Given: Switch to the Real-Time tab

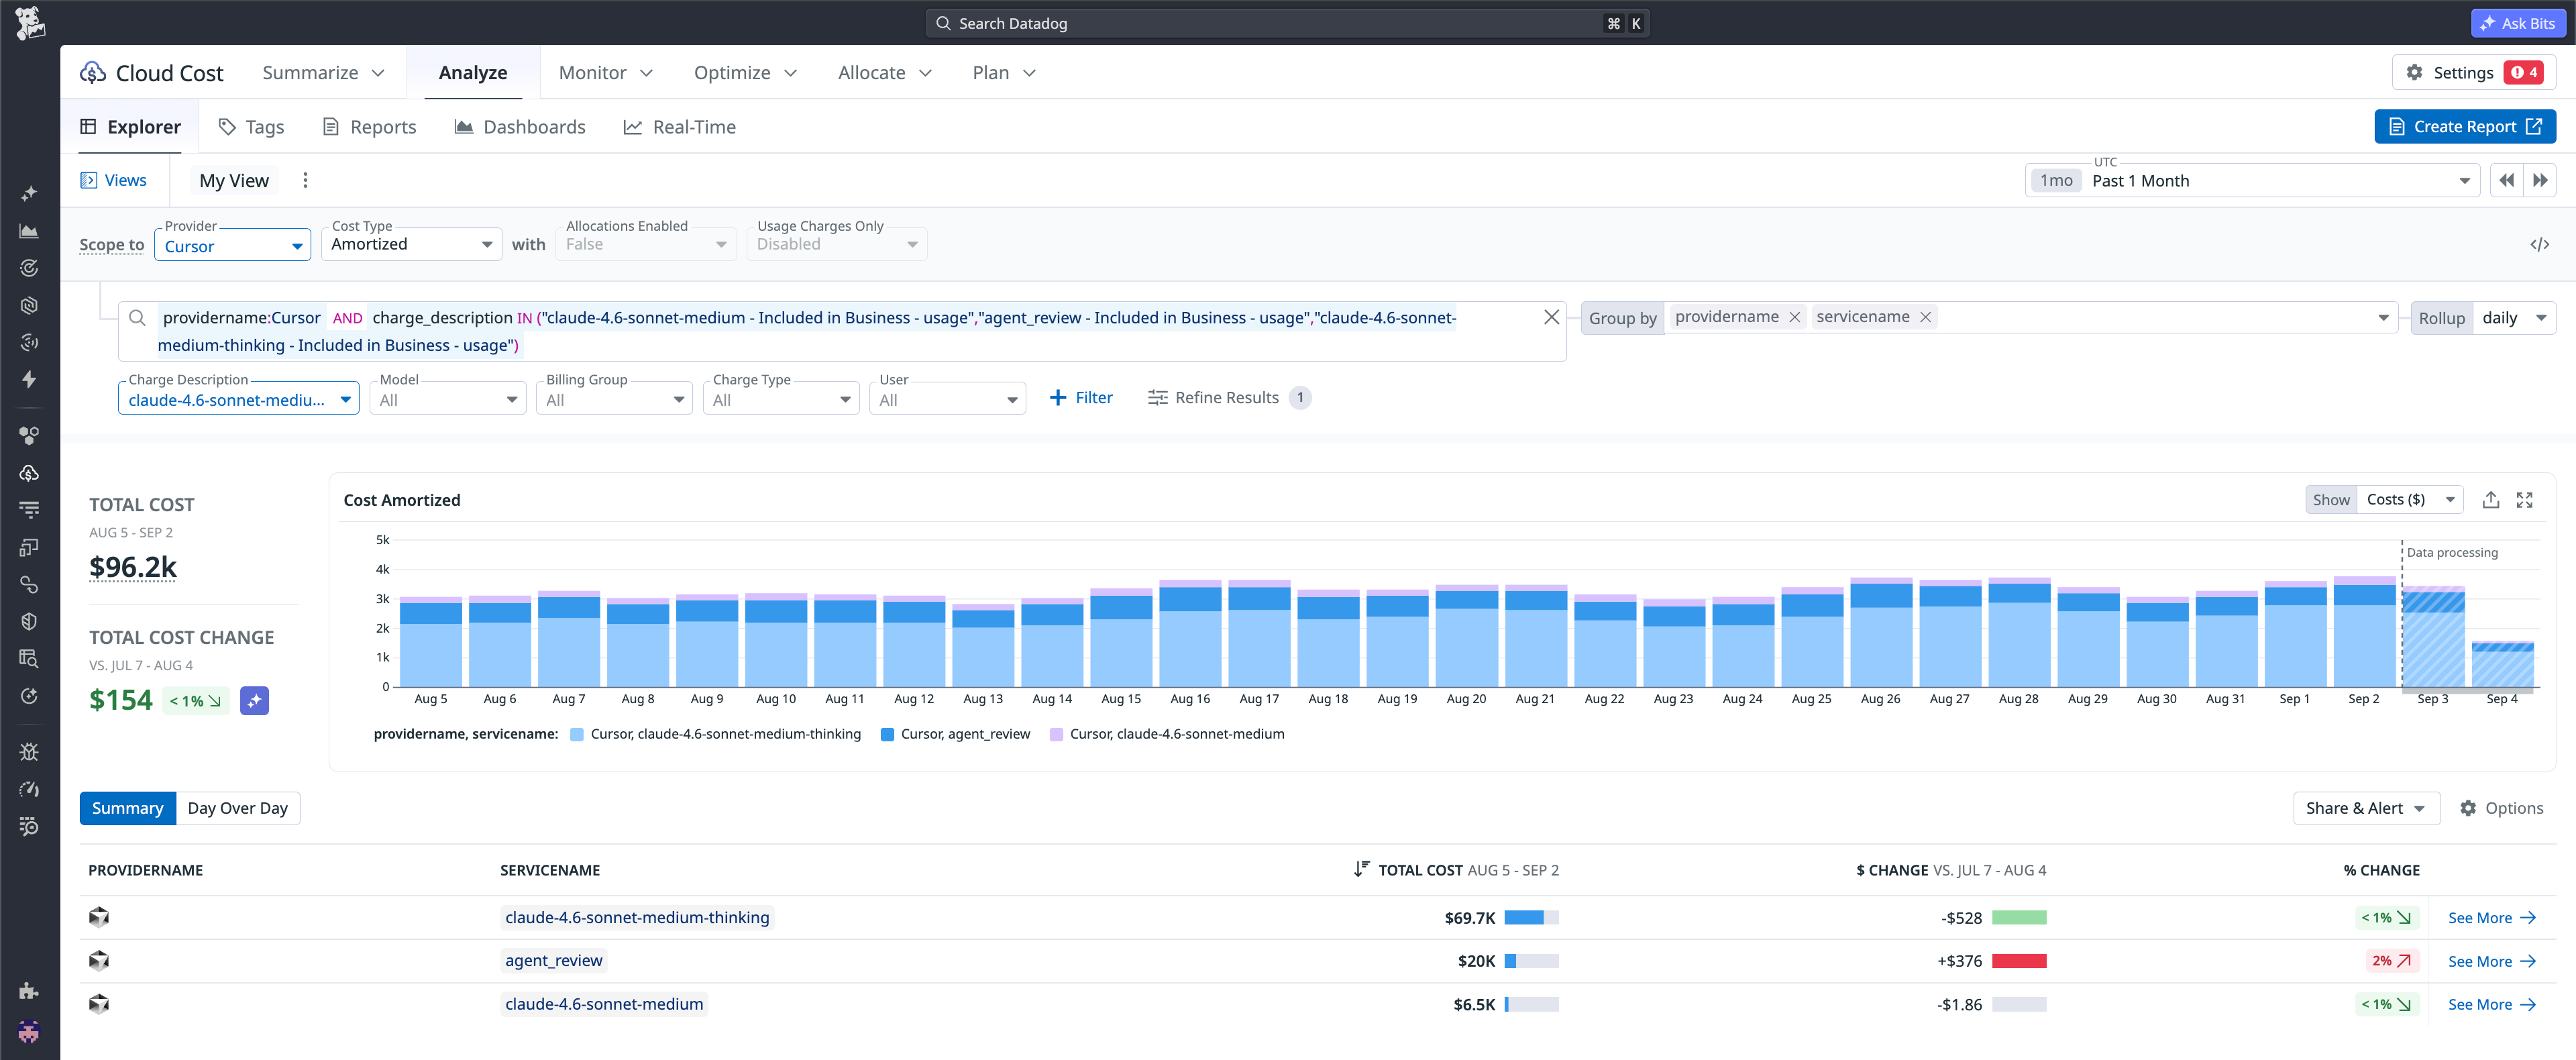Looking at the screenshot, I should point(680,126).
